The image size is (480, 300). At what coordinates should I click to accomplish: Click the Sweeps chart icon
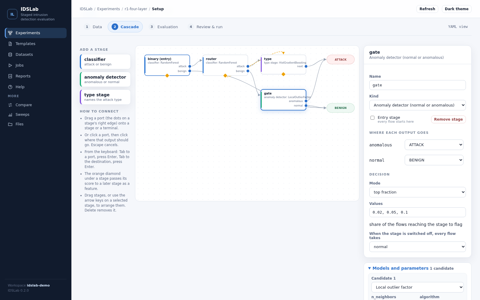10,115
